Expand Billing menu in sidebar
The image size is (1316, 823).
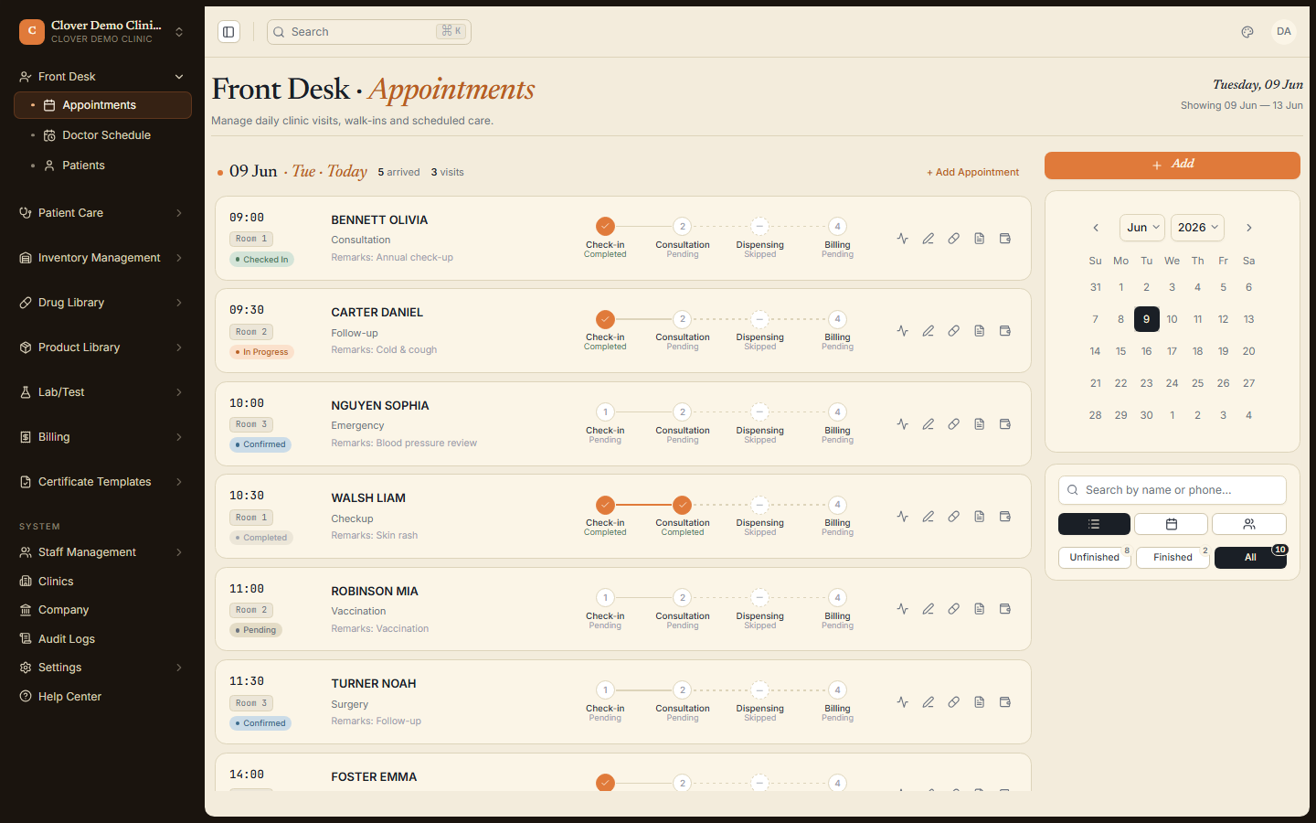[102, 437]
